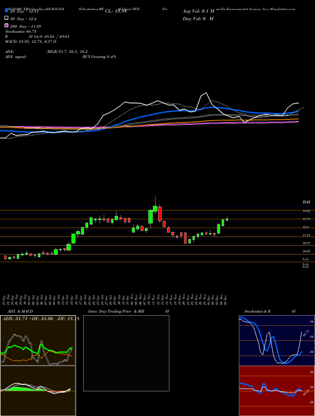Viewport: 315px width, 416px height.
Task: Click the ADX indicator chart panel
Action: point(38,340)
